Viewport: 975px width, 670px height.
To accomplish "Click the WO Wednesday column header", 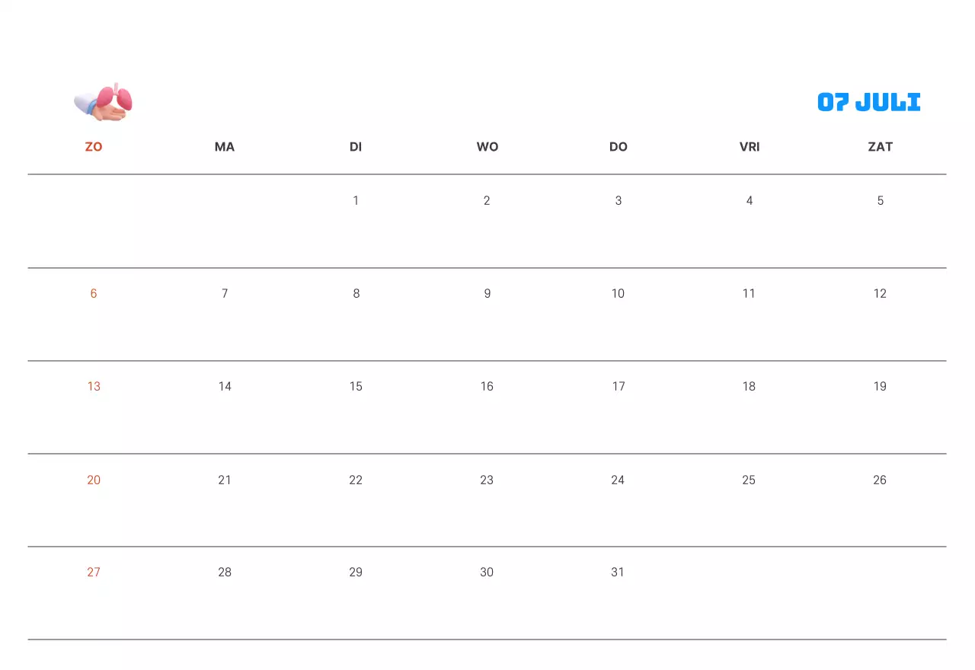I will point(487,147).
